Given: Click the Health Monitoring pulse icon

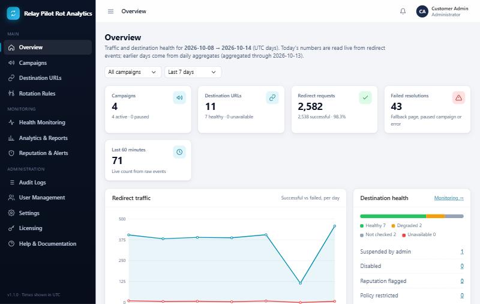Looking at the screenshot, I should pyautogui.click(x=11, y=123).
